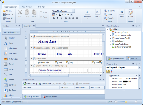This screenshot has width=143, height=105.
Task: Switch to the Field List tab
Action: 132,59
